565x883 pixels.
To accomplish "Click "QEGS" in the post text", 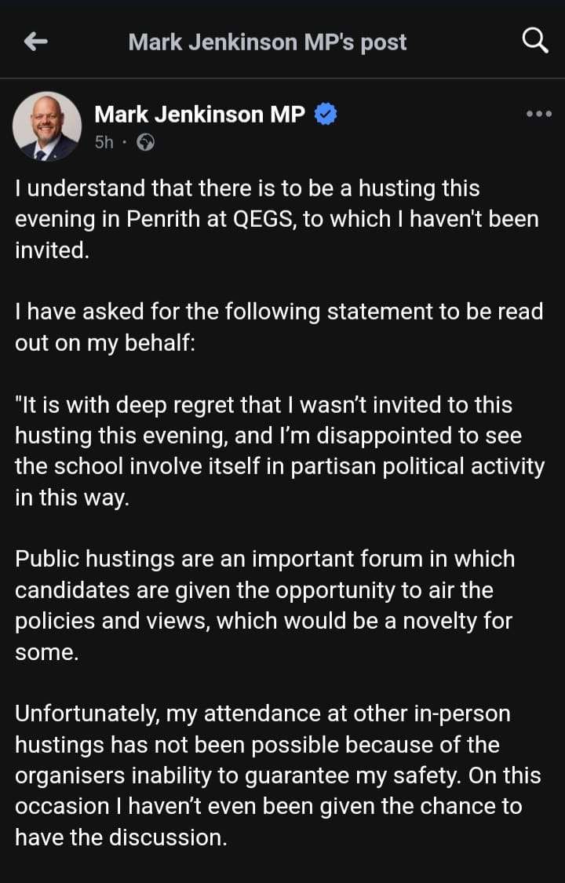I will pyautogui.click(x=264, y=219).
